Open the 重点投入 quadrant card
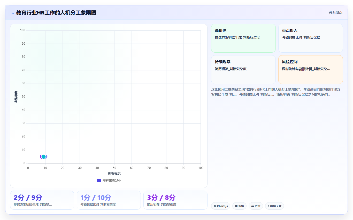 click(x=311, y=38)
